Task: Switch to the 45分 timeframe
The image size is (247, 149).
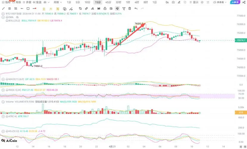Action: pyautogui.click(x=108, y=2)
